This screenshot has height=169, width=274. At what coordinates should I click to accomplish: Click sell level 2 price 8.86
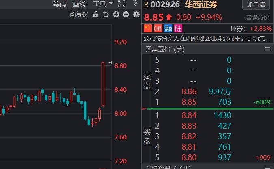pyautogui.click(x=189, y=91)
